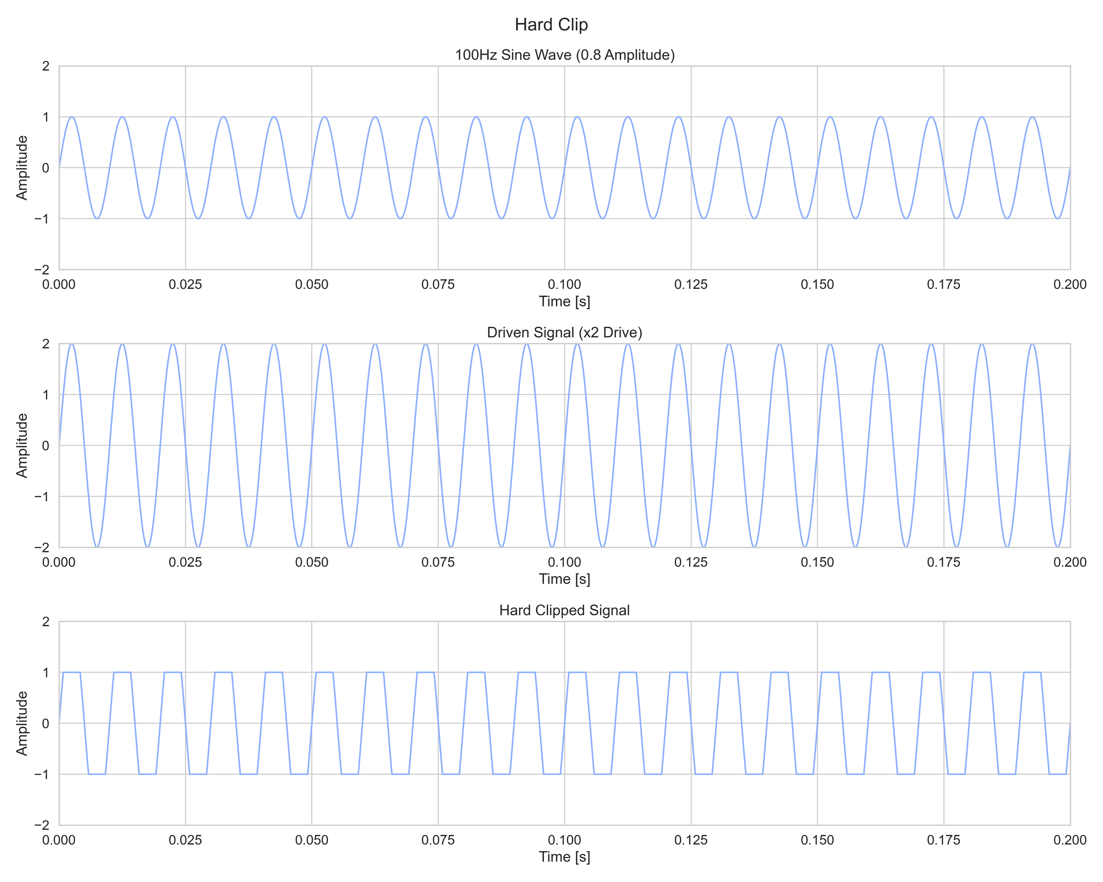Click the 0.025 tick label under the bottom plot
The width and height of the screenshot is (1103, 882).
click(185, 840)
